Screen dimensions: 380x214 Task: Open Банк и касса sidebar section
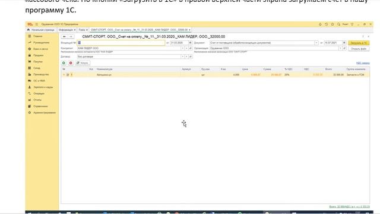(40, 49)
